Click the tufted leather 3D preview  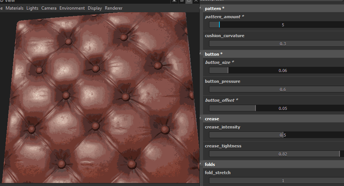coord(100,98)
